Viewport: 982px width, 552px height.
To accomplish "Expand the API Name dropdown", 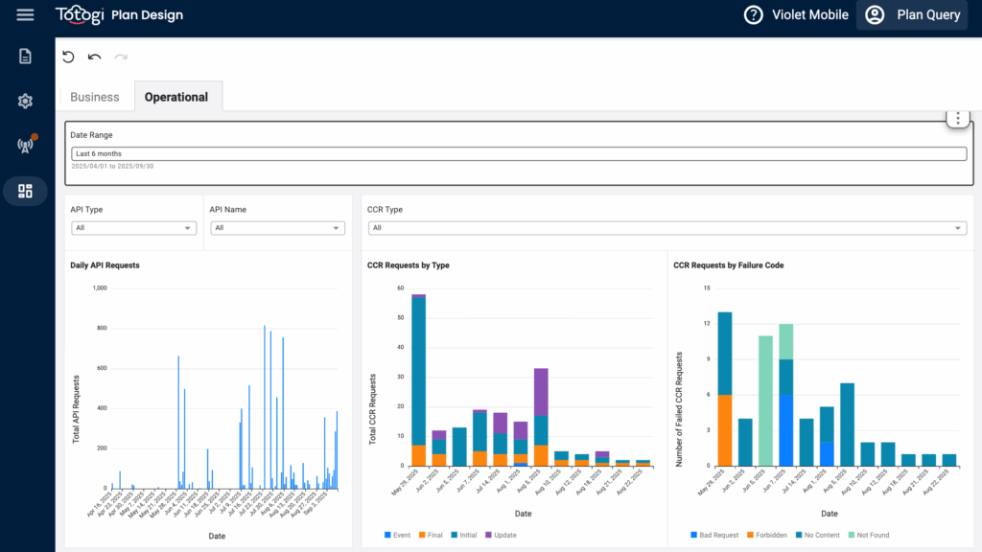I will (x=278, y=228).
